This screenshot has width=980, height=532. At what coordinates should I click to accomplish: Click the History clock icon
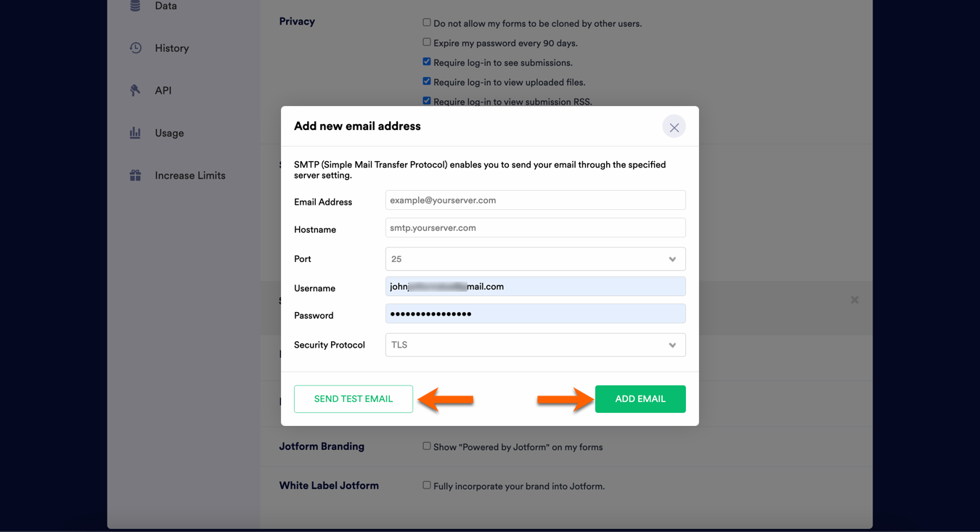pyautogui.click(x=136, y=48)
